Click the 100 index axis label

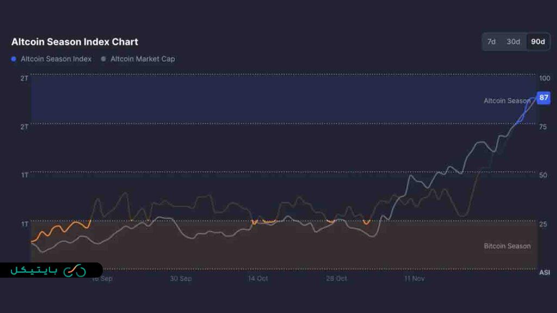[544, 78]
